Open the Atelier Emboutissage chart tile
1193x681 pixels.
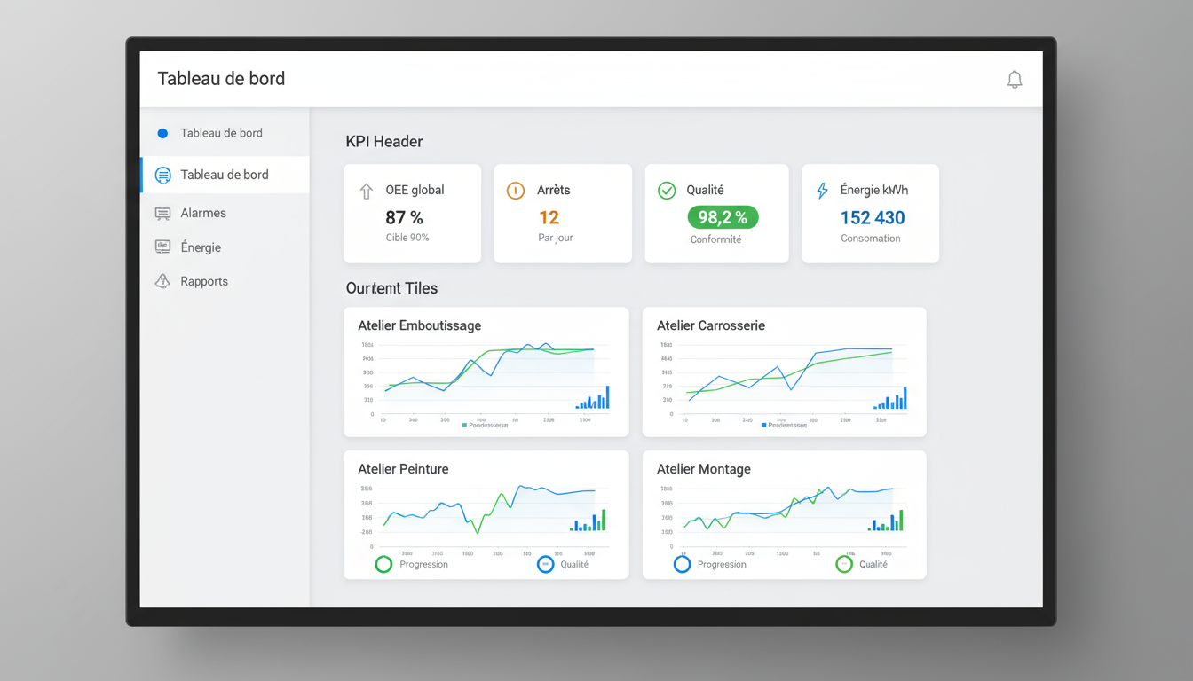pos(486,372)
